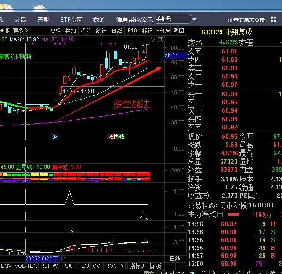Switch to the KDJ indicator tab
This screenshot has width=282, height=274.
point(84,266)
